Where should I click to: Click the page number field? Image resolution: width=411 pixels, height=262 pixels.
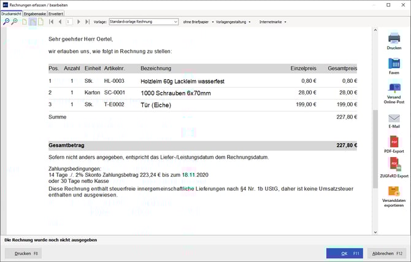click(x=69, y=21)
